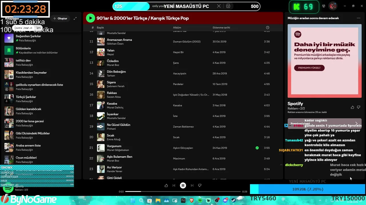The width and height of the screenshot is (366, 205).
Task: Clear the search field with the X
Action: click(x=219, y=6)
